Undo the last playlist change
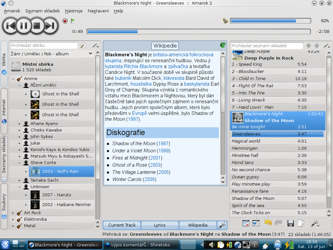The height and width of the screenshot is (250, 333). [x=268, y=223]
